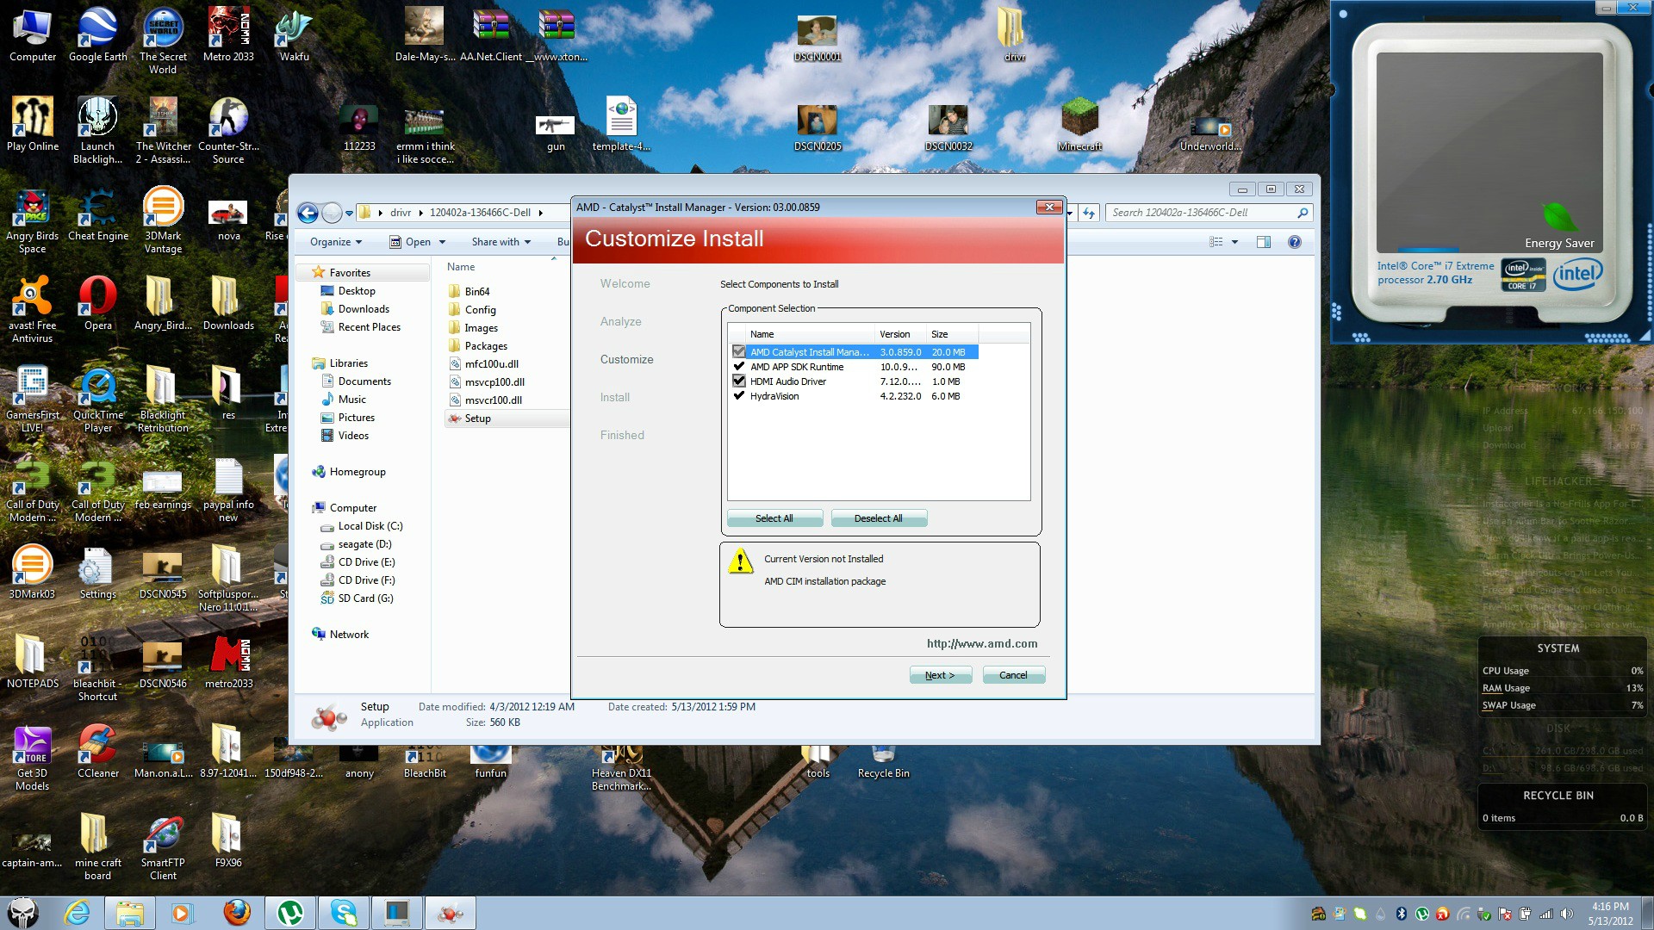Toggle the preview pane icon
Screen dimensions: 1654x930
coord(1264,242)
